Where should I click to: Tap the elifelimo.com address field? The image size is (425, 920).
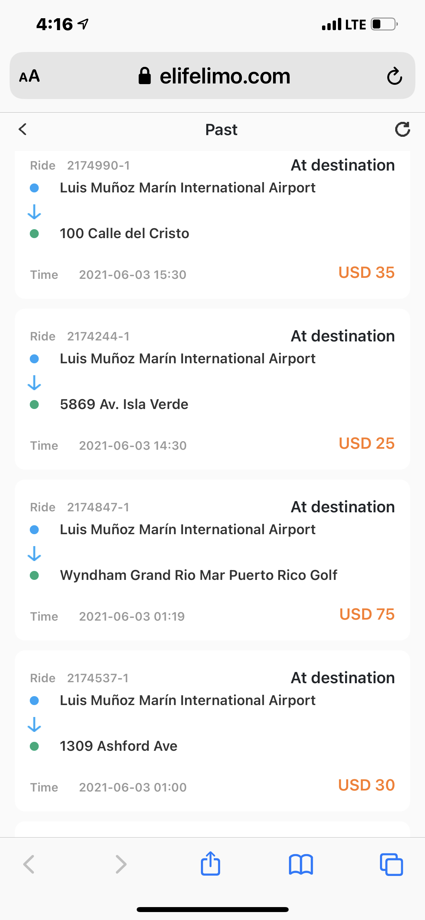[x=212, y=76]
